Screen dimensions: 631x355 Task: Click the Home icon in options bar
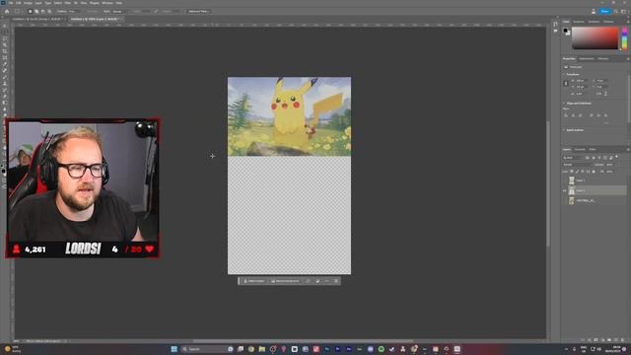(x=7, y=11)
